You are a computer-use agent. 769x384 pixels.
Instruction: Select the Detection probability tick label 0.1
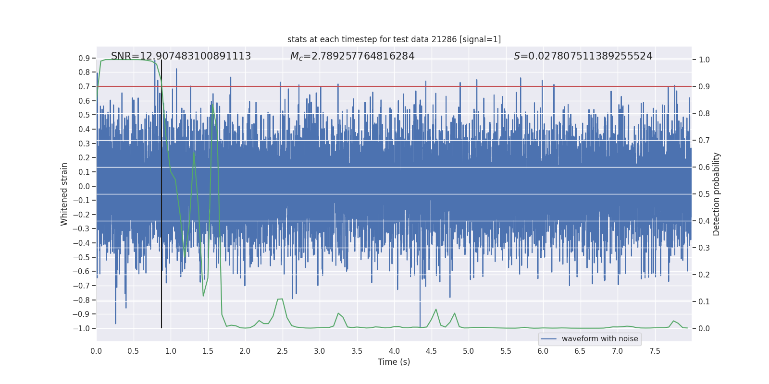click(x=704, y=302)
